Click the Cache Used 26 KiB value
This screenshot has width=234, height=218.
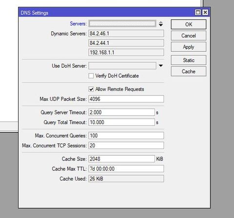pos(126,179)
